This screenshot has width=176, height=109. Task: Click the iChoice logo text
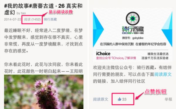pyautogui.click(x=103, y=54)
